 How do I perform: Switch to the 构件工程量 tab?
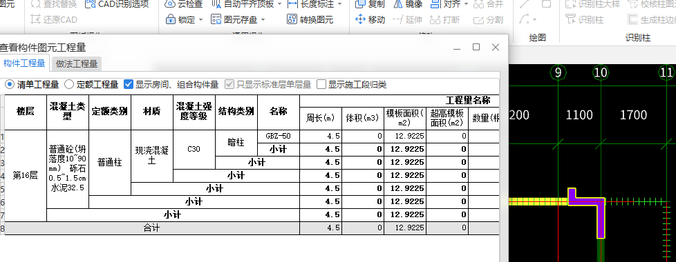tap(24, 63)
